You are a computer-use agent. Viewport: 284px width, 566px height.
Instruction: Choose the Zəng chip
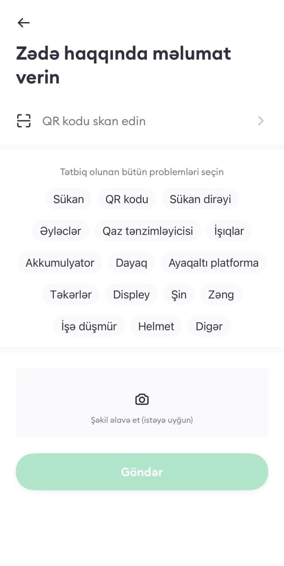tap(221, 294)
